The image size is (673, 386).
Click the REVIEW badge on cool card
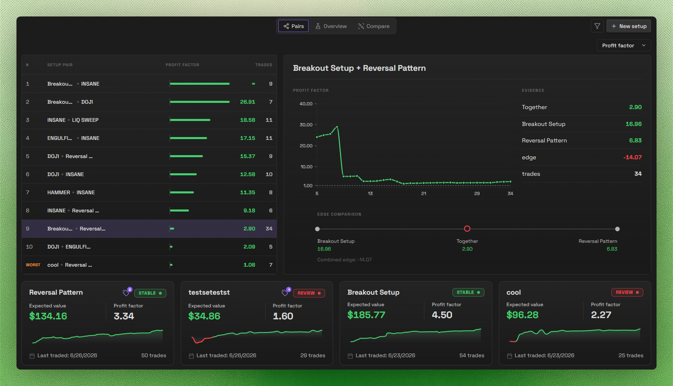coord(627,292)
